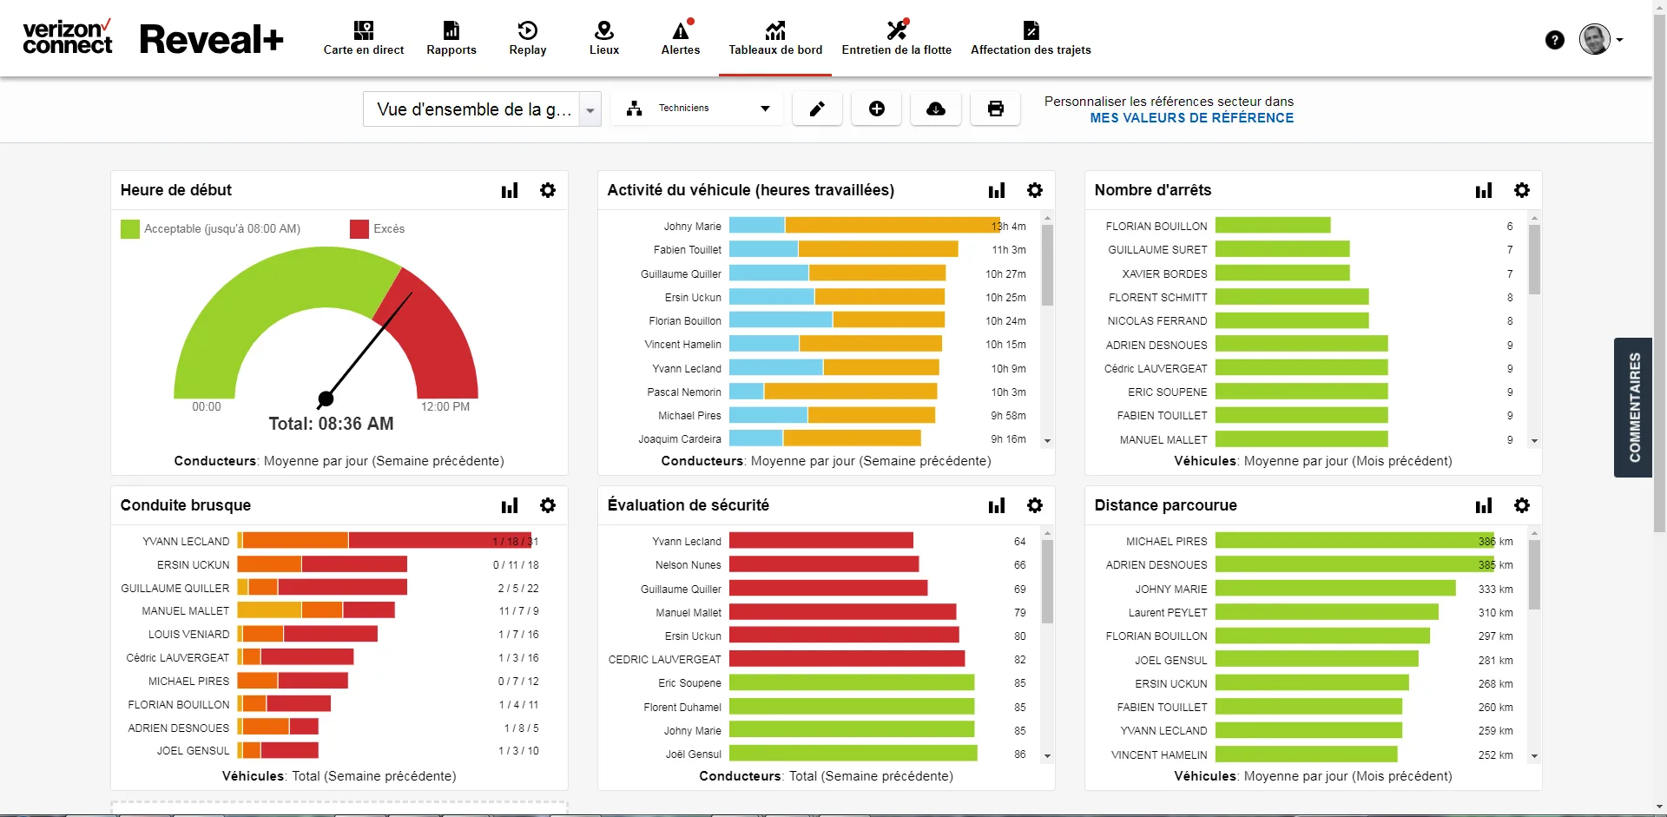Expand the user profile avatar menu
The width and height of the screenshot is (1667, 817).
(x=1600, y=39)
